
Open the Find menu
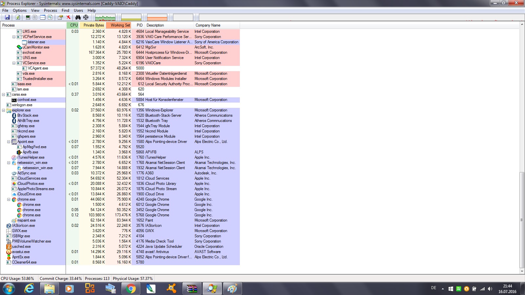tap(65, 10)
